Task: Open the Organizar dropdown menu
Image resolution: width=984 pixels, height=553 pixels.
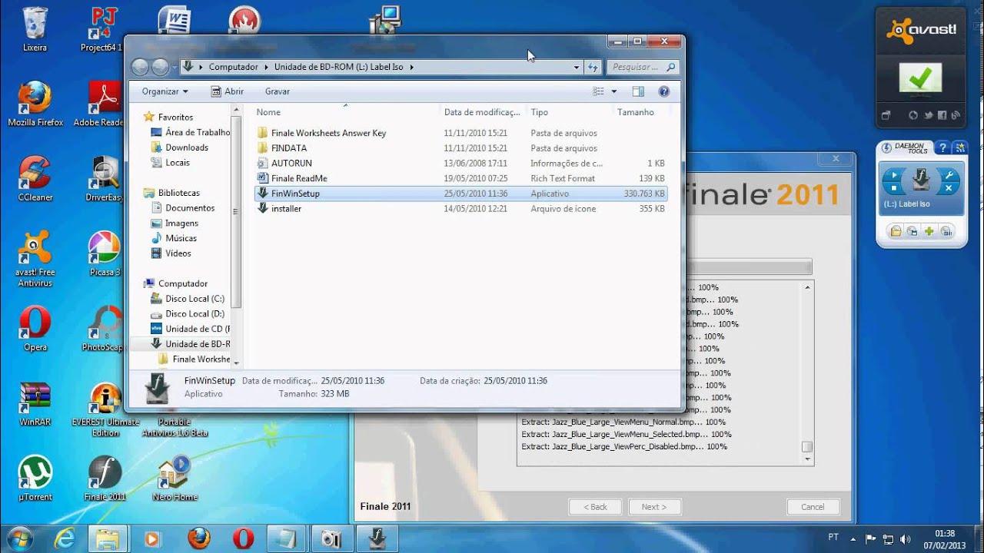Action: (165, 91)
